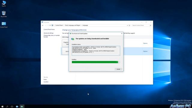Open Advanced settings link
The image size is (192, 108).
[x=49, y=33]
